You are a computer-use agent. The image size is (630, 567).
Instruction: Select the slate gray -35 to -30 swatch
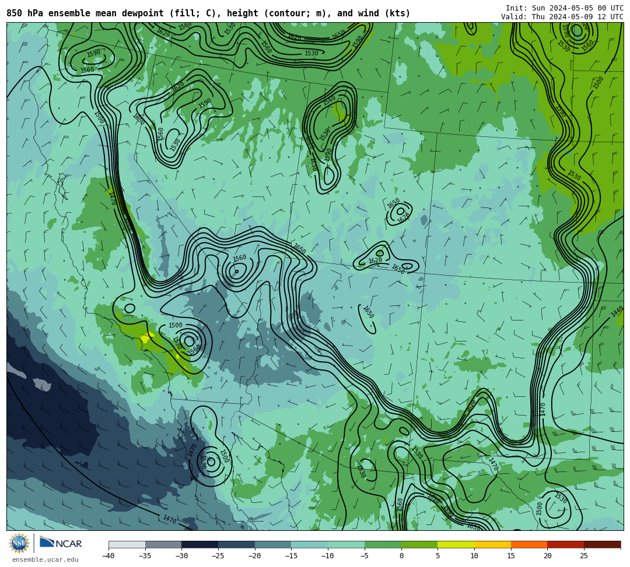[163, 544]
